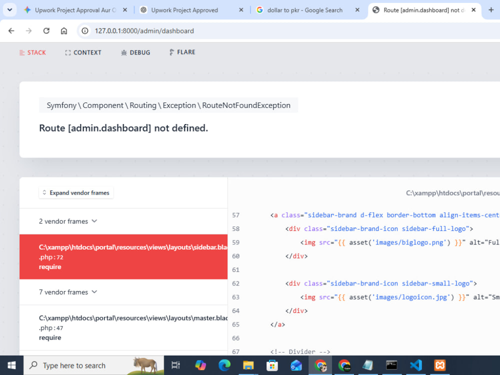Reload the current page

pos(46,31)
